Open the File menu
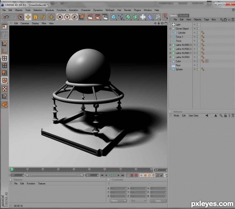The height and width of the screenshot is (209, 235). click(4, 10)
